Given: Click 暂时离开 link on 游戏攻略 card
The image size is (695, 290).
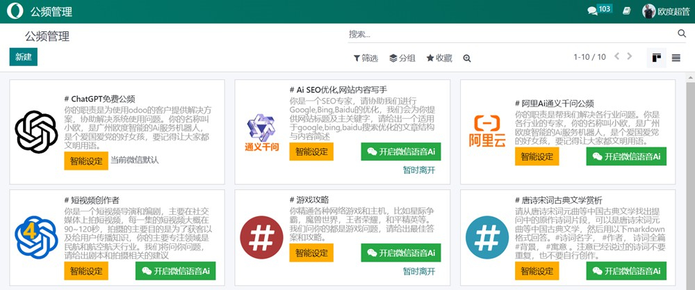Looking at the screenshot, I should coord(419,271).
